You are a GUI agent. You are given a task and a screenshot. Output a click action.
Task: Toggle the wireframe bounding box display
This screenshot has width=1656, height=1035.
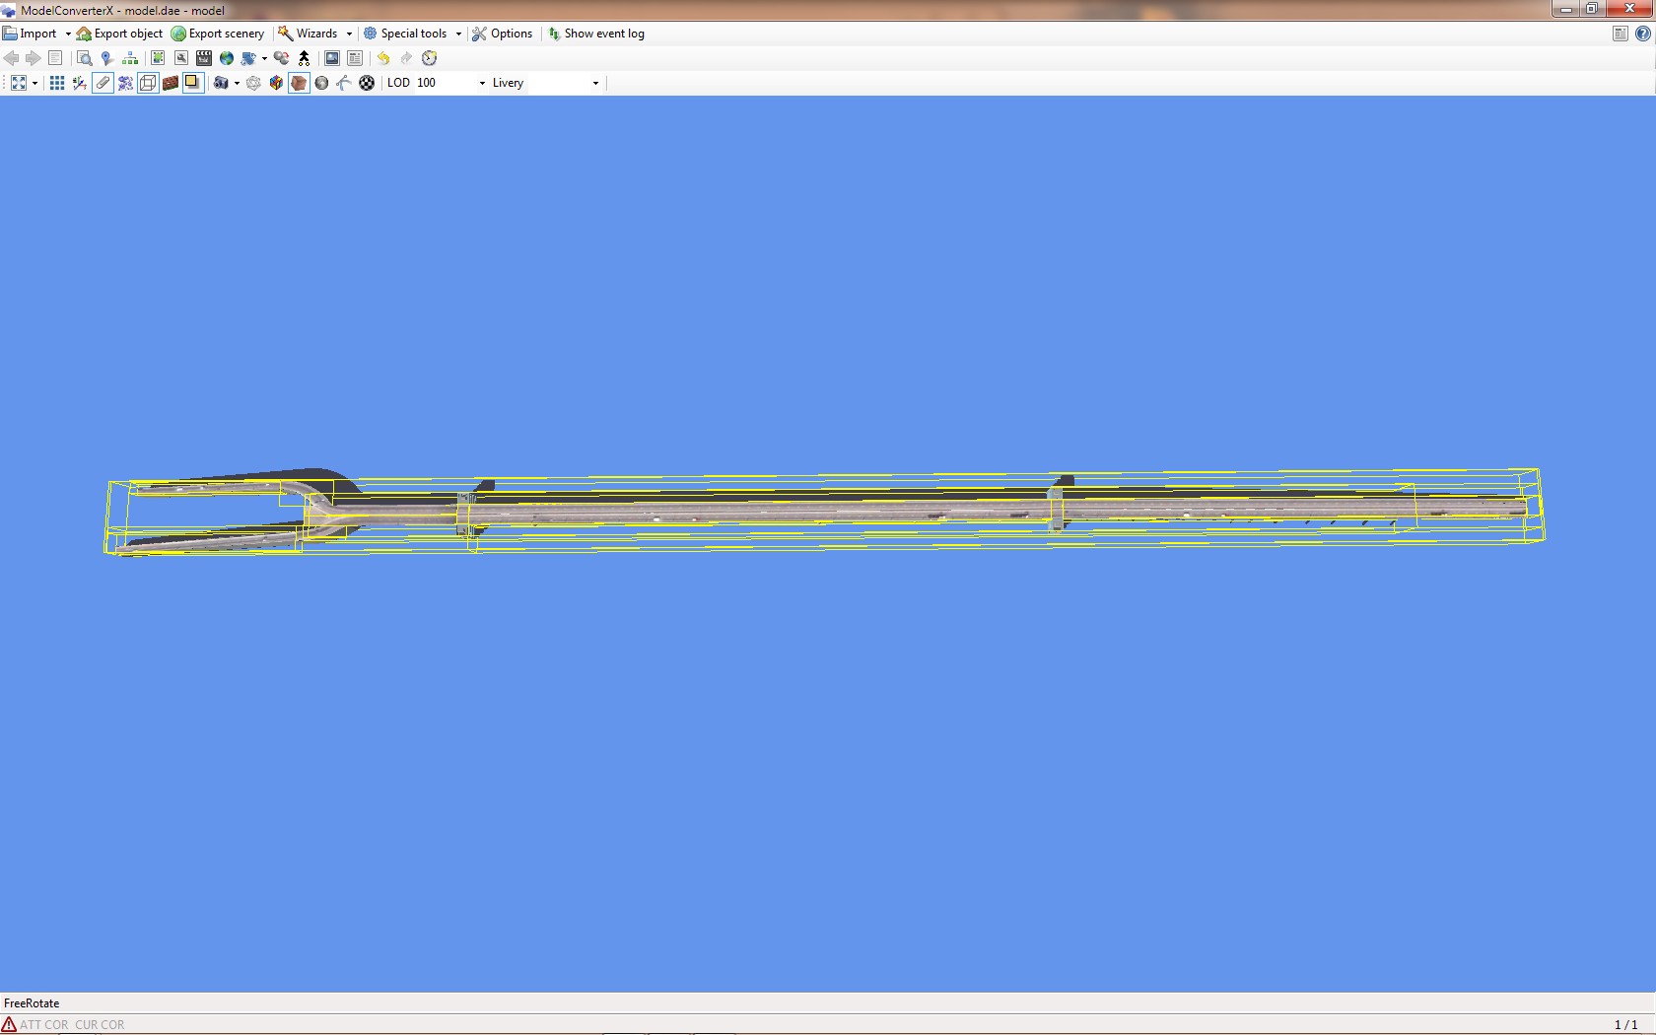point(148,83)
